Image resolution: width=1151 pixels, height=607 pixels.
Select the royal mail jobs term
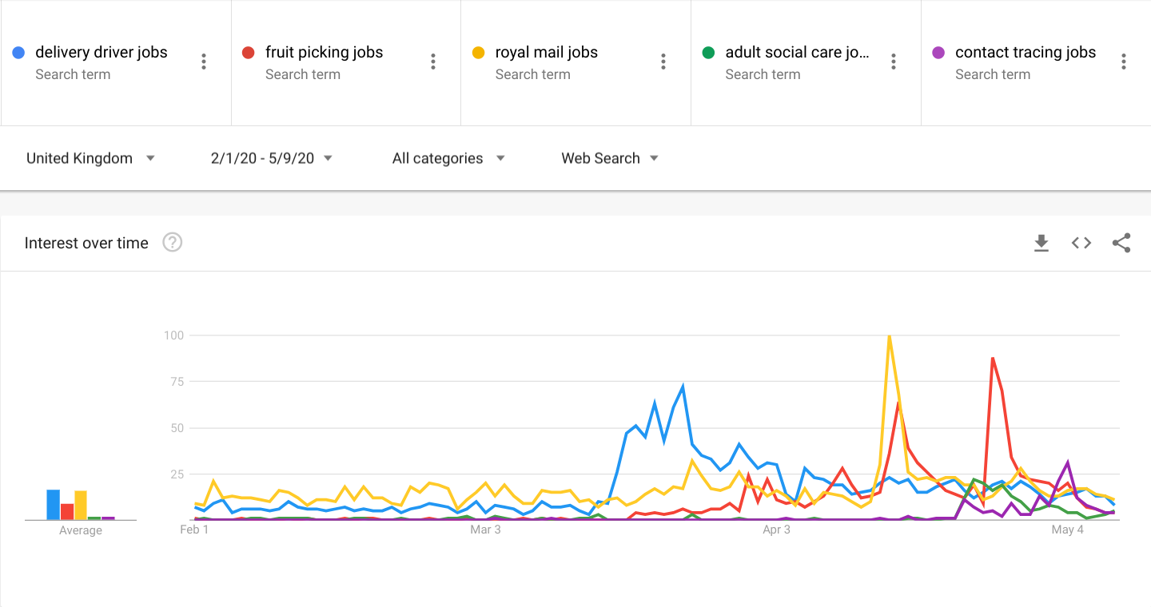pyautogui.click(x=546, y=53)
